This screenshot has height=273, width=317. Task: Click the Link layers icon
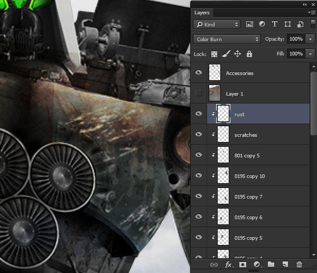coord(214,265)
